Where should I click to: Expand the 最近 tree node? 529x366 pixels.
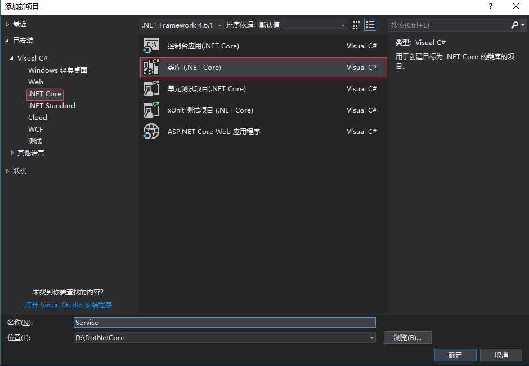click(x=7, y=24)
